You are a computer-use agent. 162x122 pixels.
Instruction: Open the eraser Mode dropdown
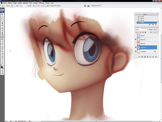point(23,6)
